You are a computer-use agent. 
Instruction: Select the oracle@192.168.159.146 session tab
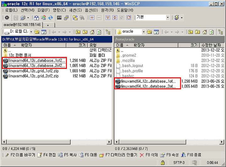click(x=22, y=25)
